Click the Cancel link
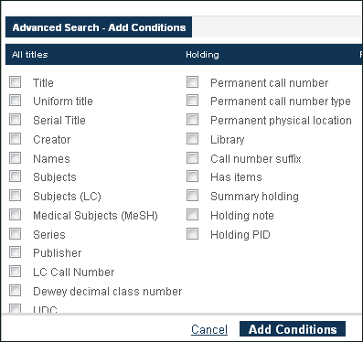This screenshot has height=342, width=363. [209, 329]
